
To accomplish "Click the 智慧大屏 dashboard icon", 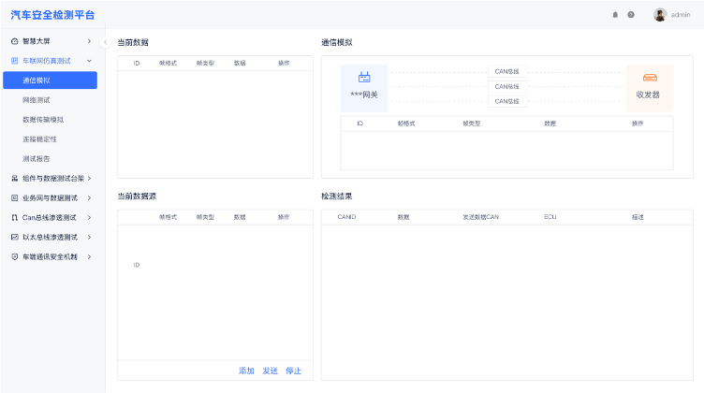I will 14,41.
